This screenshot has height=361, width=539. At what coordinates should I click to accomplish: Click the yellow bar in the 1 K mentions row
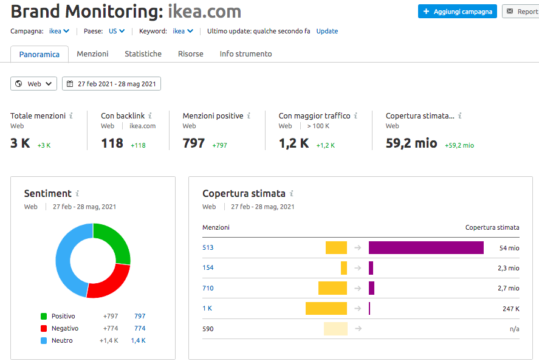coord(326,308)
